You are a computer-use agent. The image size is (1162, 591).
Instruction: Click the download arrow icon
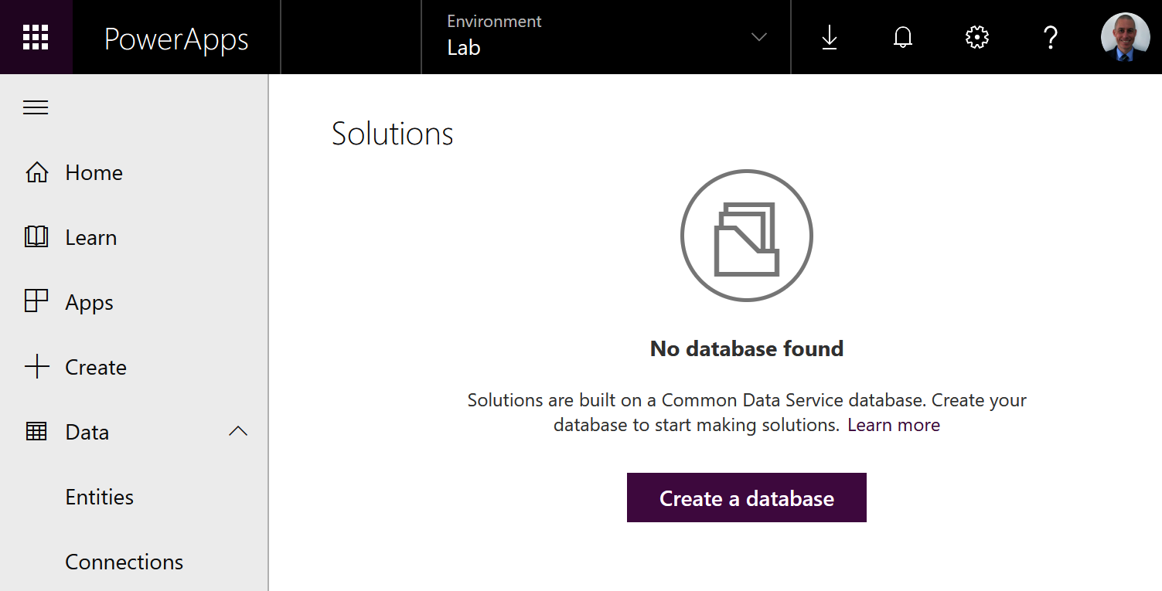click(830, 37)
